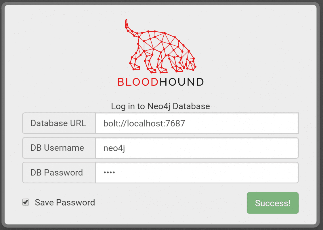Viewport: 323px width, 230px height.
Task: Uncheck the Save Password checkbox
Action: pyautogui.click(x=25, y=202)
